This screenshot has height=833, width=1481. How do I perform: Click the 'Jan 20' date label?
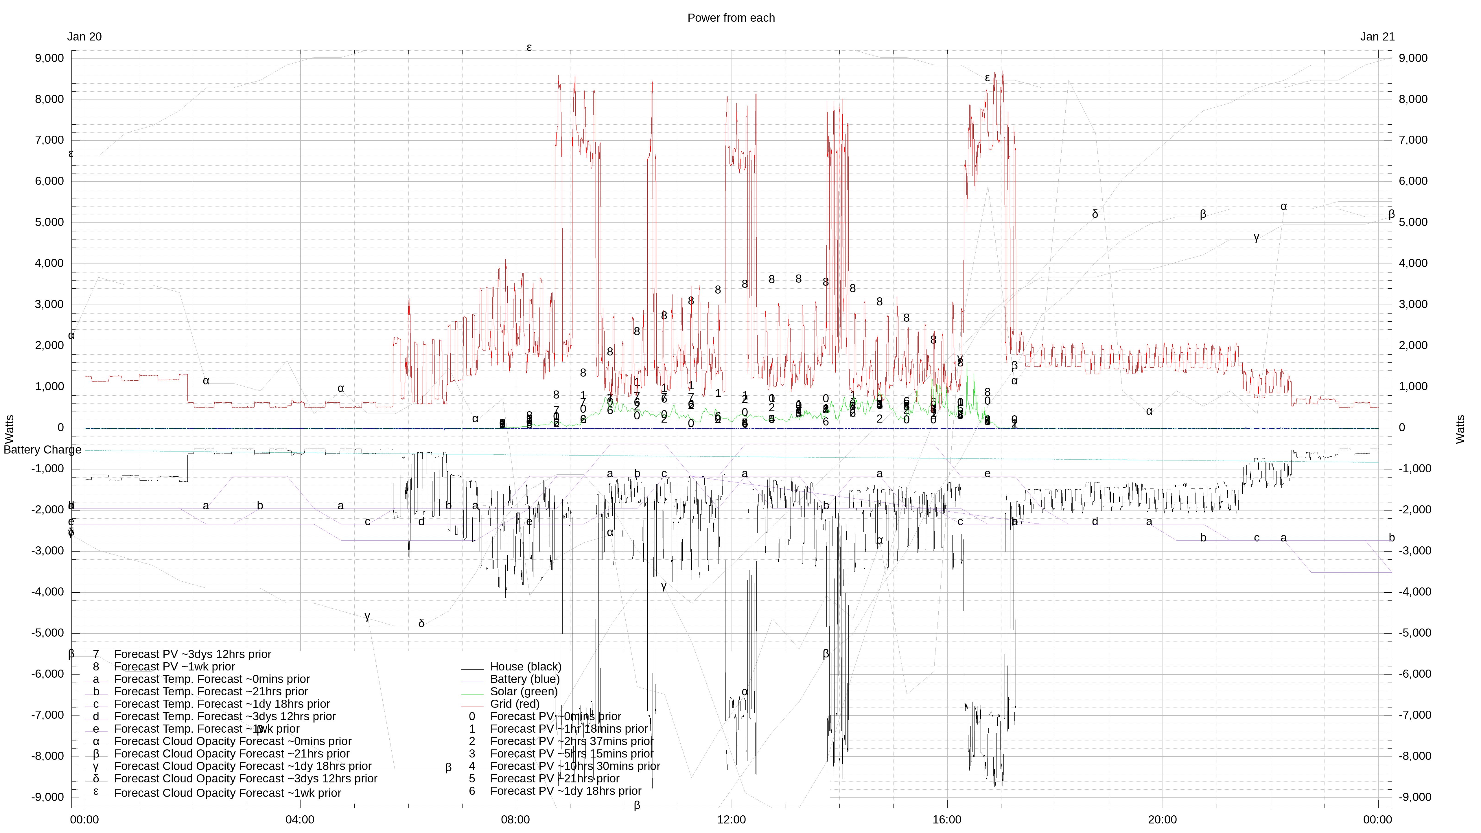(84, 37)
